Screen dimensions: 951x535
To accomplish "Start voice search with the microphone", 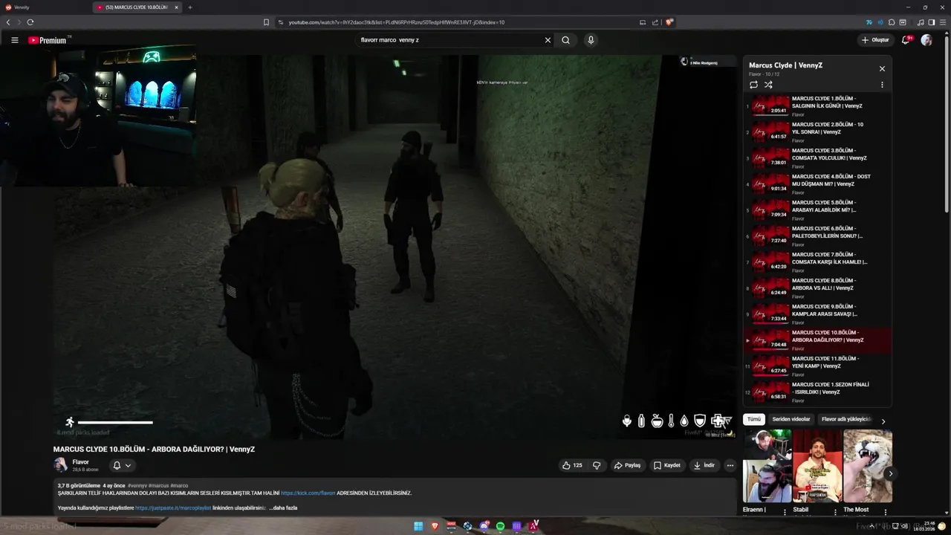I will pyautogui.click(x=591, y=40).
